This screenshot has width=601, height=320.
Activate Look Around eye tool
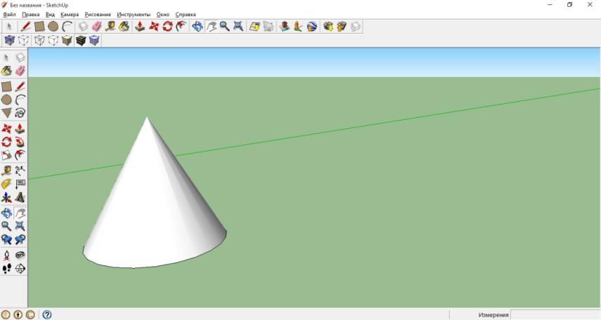[20, 255]
